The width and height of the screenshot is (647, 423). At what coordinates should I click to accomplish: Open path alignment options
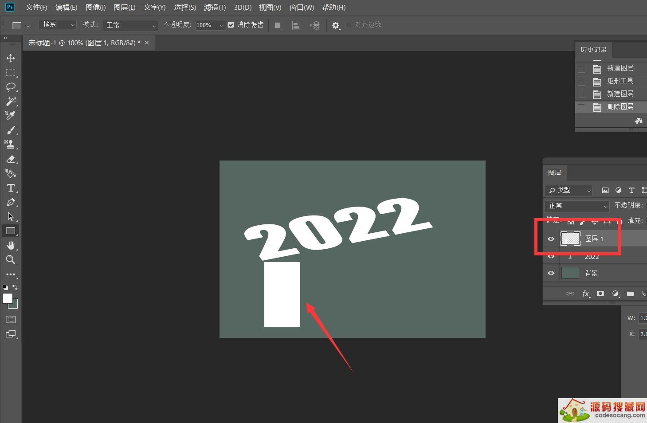click(x=296, y=25)
